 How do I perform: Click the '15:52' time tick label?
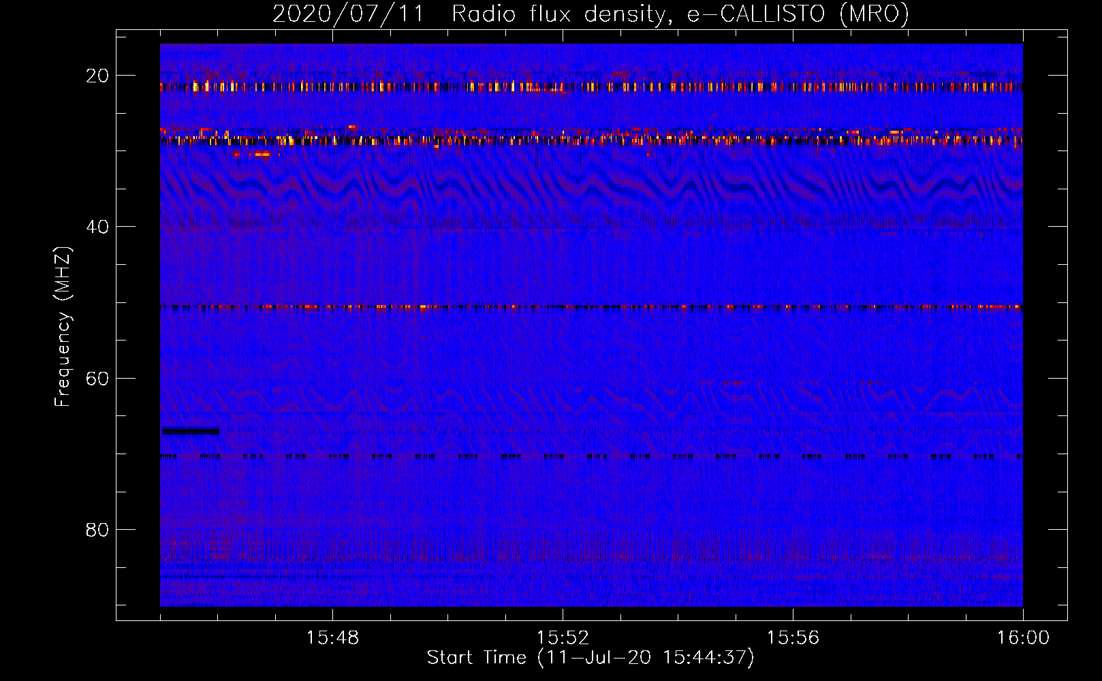(x=563, y=638)
